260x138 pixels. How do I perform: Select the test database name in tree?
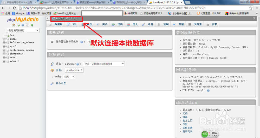coord(12,58)
